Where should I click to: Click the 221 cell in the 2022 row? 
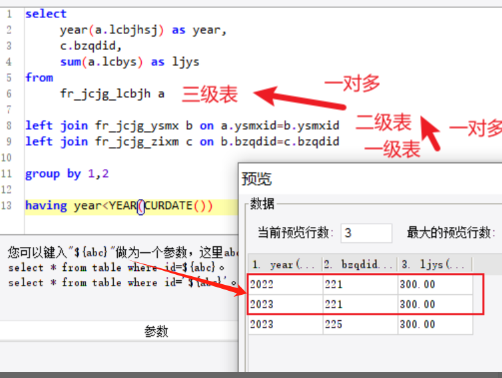[360, 285]
